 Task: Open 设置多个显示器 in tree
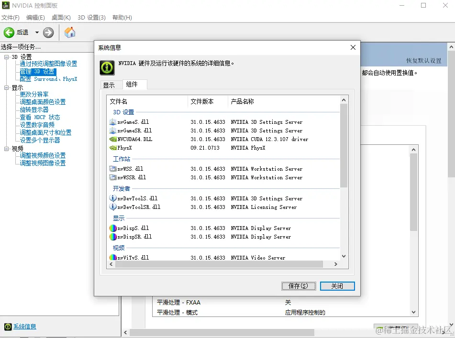[x=40, y=140]
